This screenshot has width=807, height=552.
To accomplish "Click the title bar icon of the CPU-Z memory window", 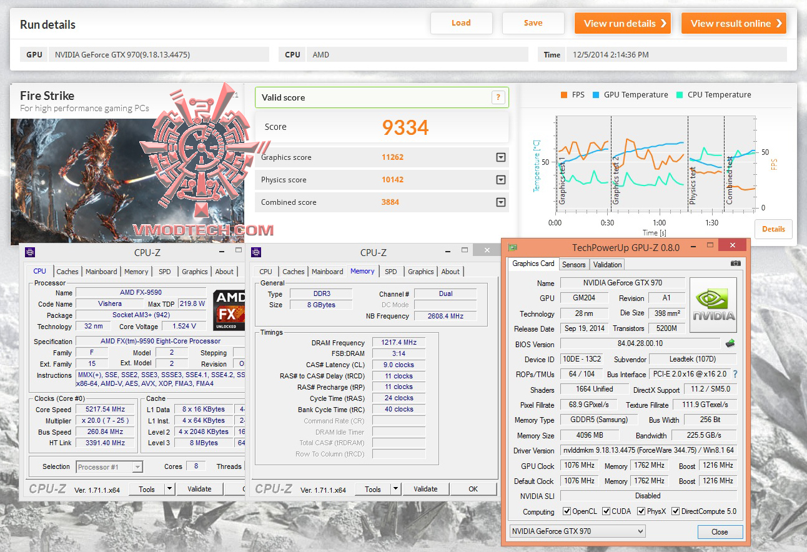I will (x=256, y=252).
